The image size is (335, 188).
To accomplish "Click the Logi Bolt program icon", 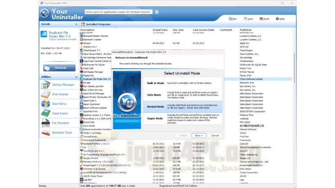I will (82, 180).
